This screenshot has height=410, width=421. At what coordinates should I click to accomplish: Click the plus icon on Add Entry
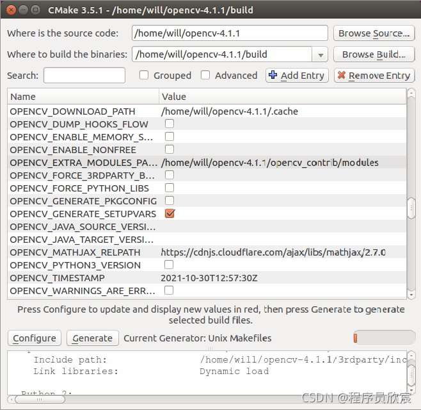[273, 76]
